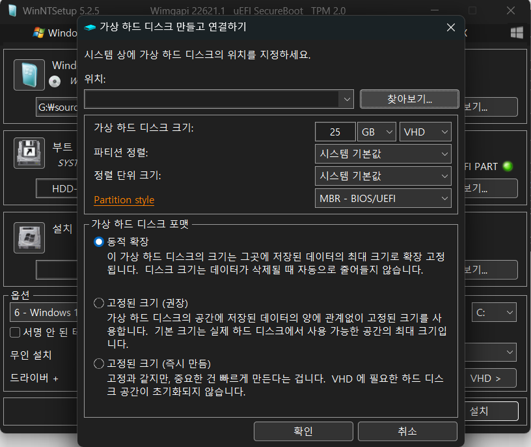The image size is (531, 447).
Task: Open the GB size unit dropdown
Action: coord(377,132)
